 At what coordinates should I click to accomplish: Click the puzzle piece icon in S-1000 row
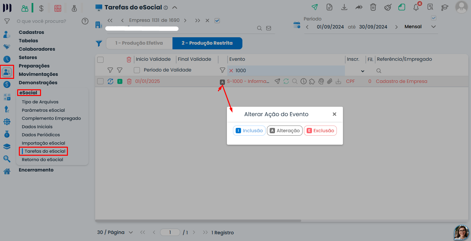coord(312,81)
